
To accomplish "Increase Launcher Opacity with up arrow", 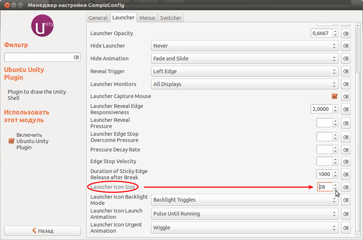I will (335, 31).
